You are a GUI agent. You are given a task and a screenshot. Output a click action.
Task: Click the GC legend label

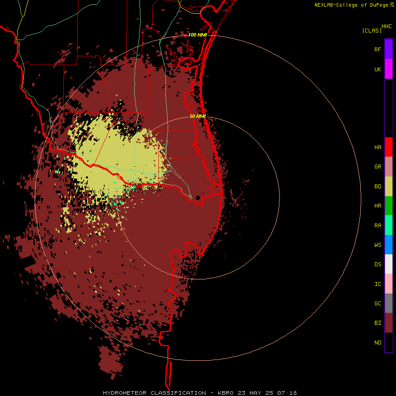click(378, 304)
